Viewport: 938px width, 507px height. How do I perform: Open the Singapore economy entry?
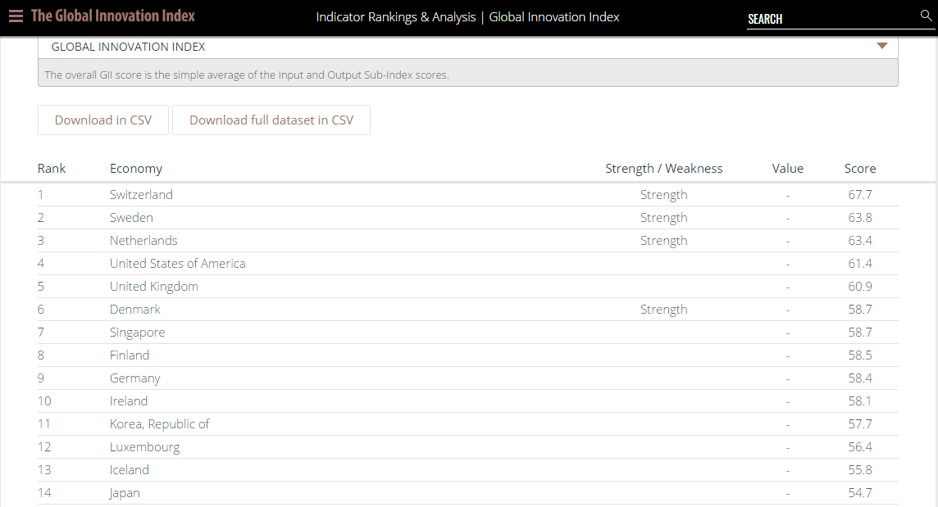tap(137, 333)
